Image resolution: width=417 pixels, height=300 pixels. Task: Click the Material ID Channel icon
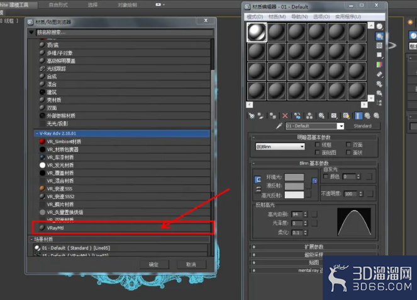click(x=334, y=115)
